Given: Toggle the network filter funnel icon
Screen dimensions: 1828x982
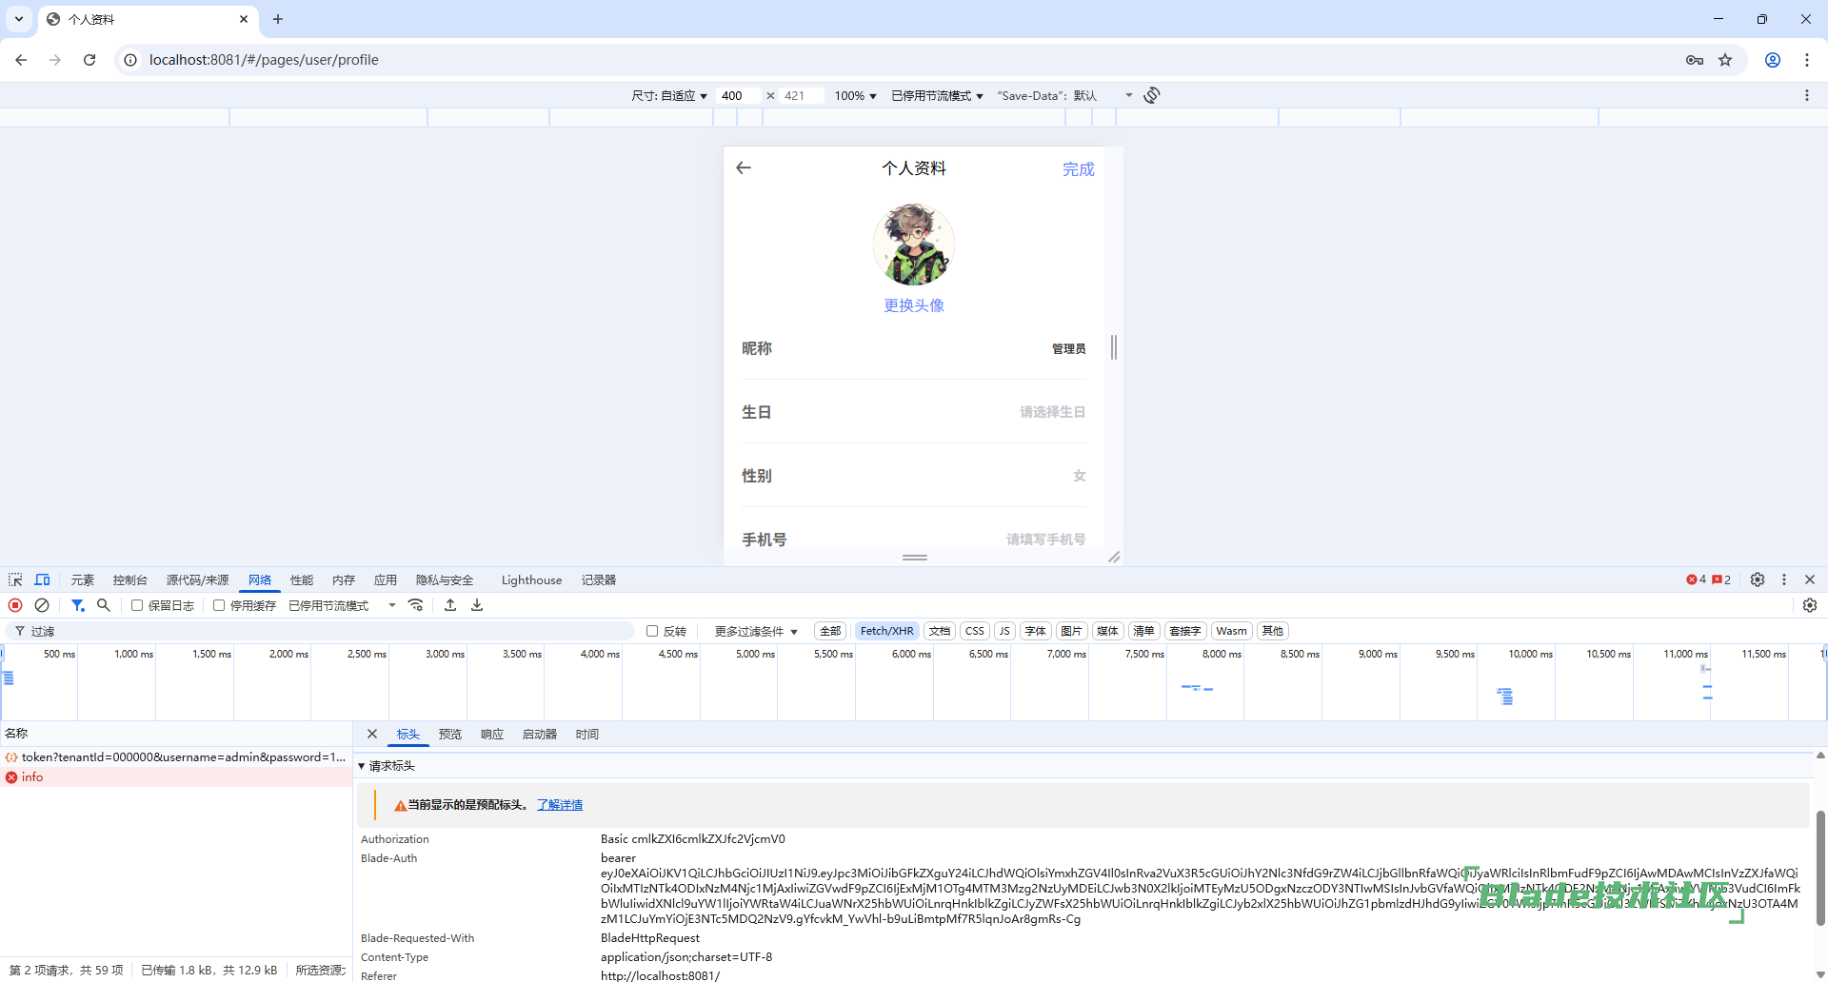Looking at the screenshot, I should tap(78, 605).
